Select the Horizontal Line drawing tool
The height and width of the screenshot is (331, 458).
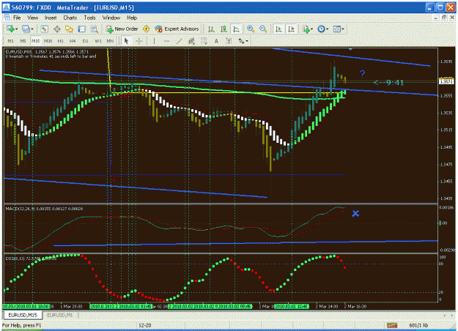(166, 41)
